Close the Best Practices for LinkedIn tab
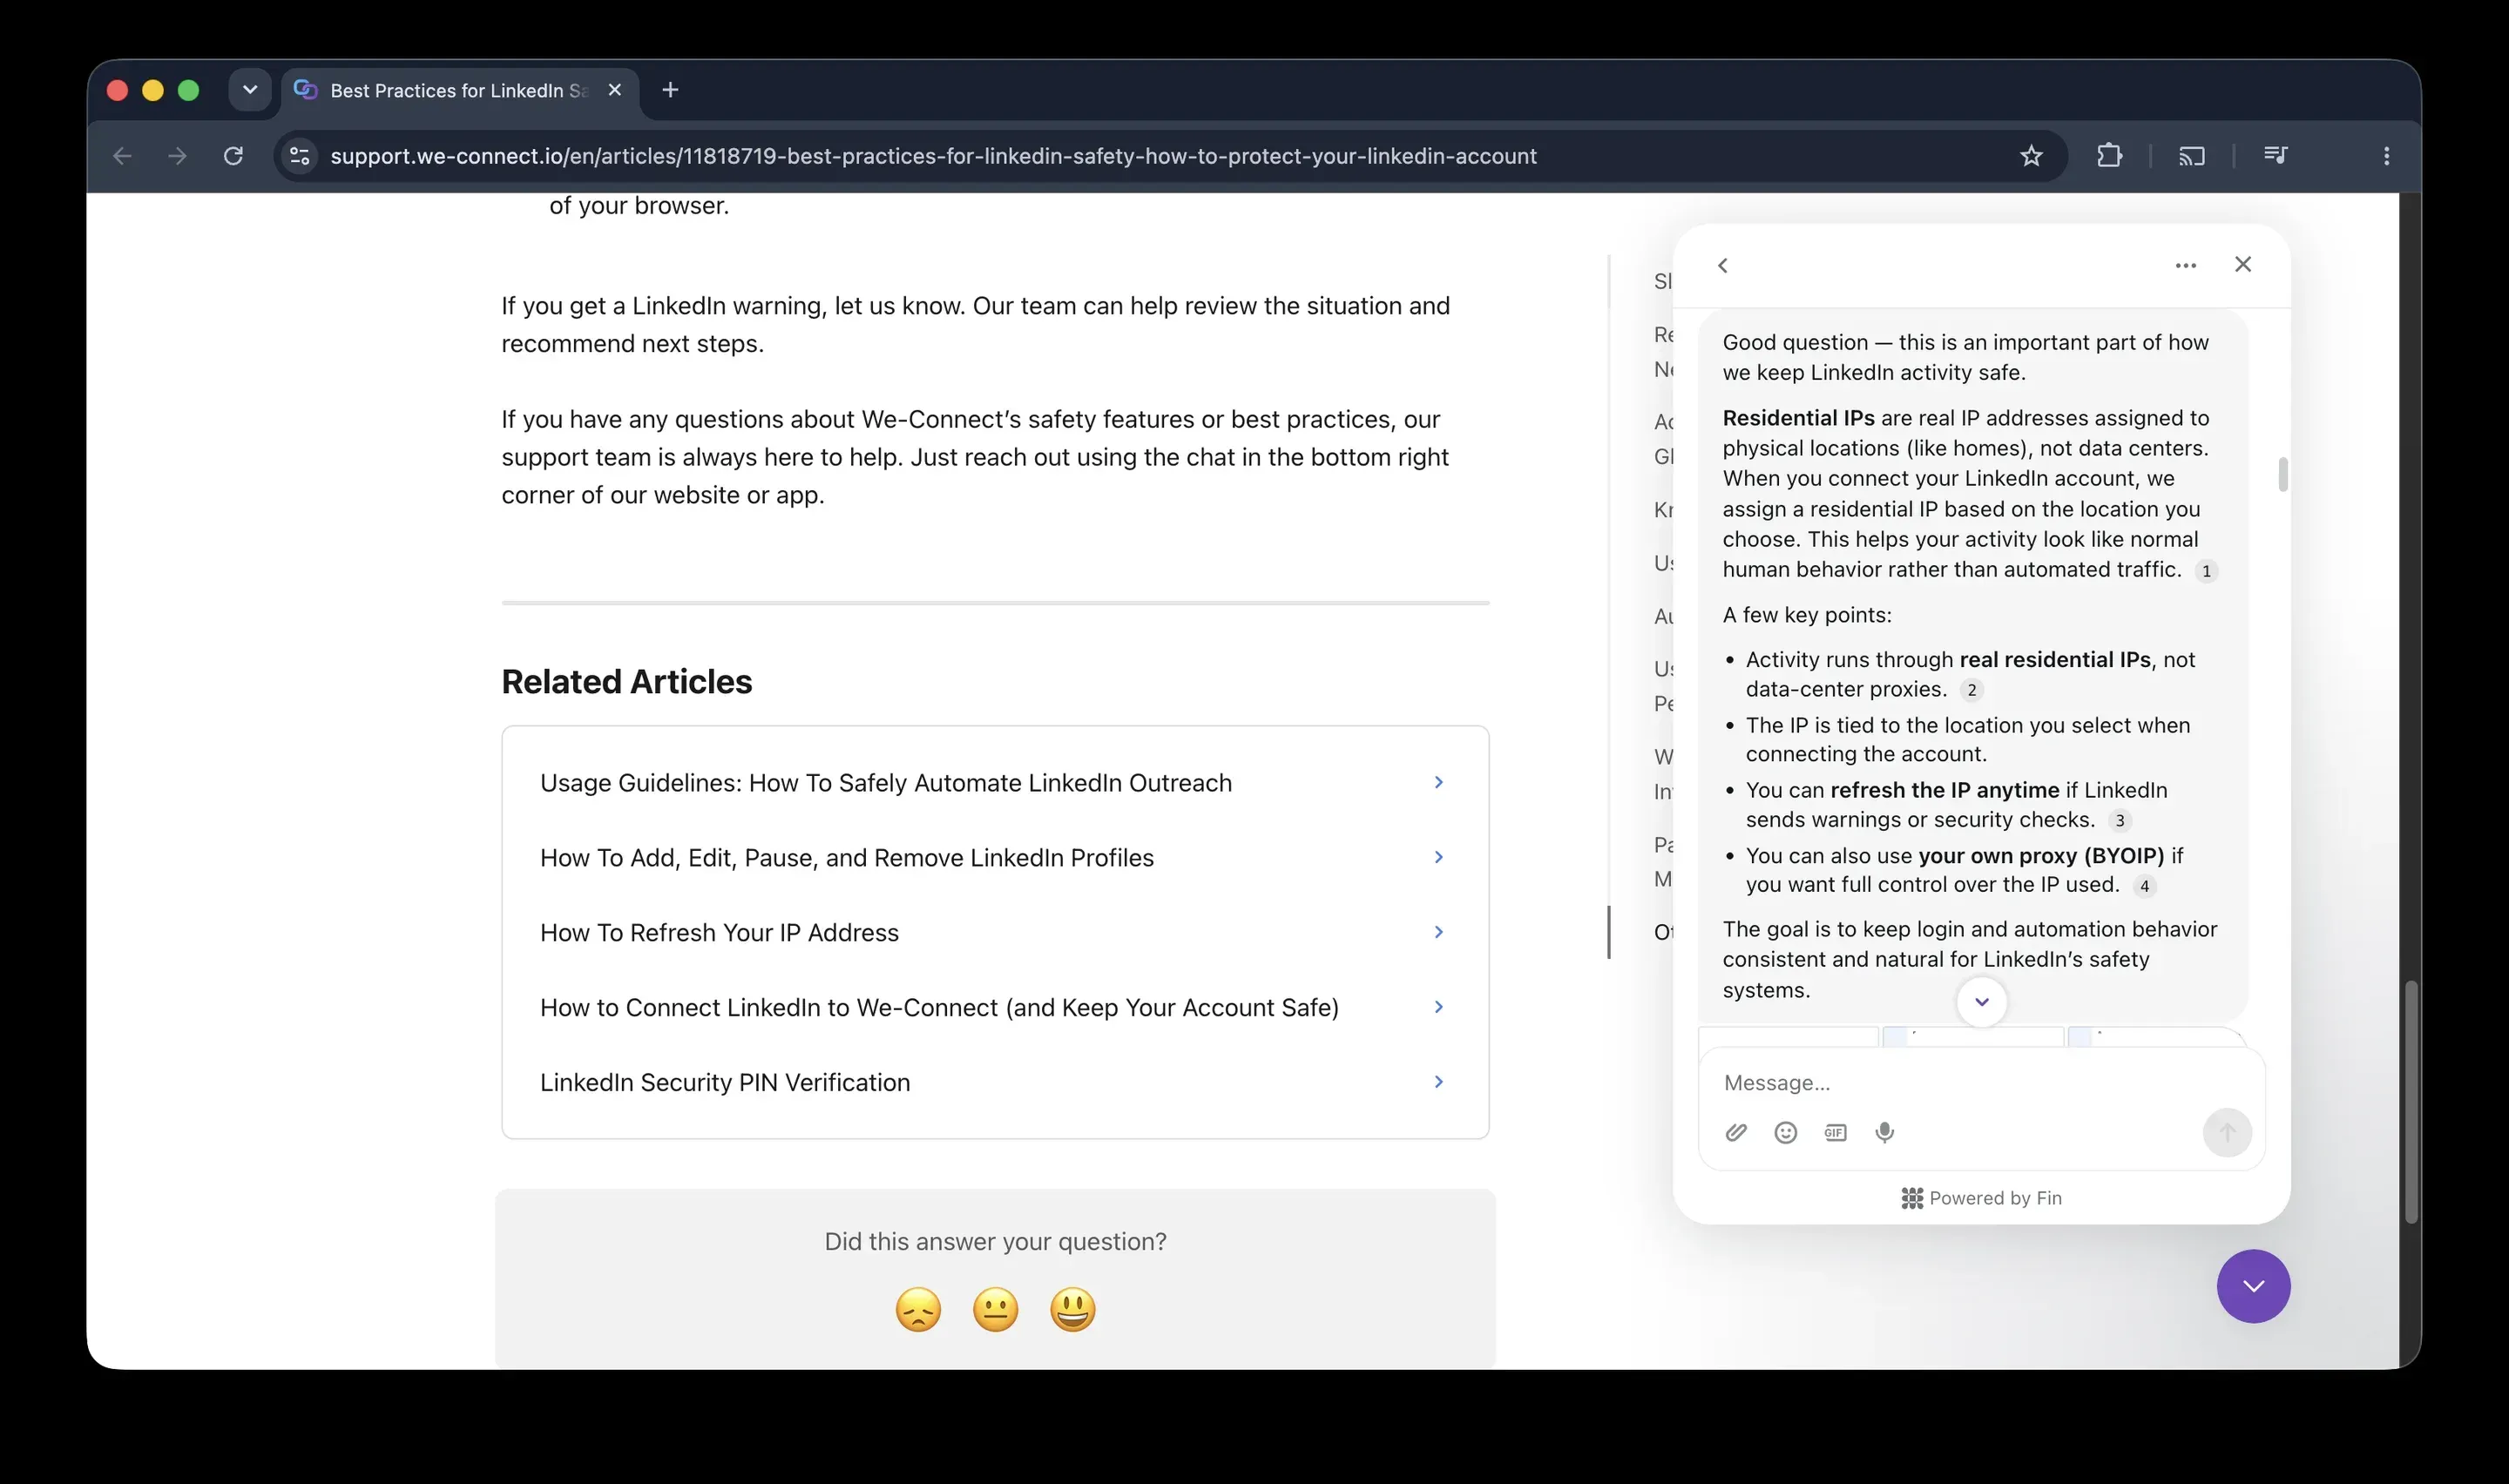The height and width of the screenshot is (1484, 2509). coord(615,90)
